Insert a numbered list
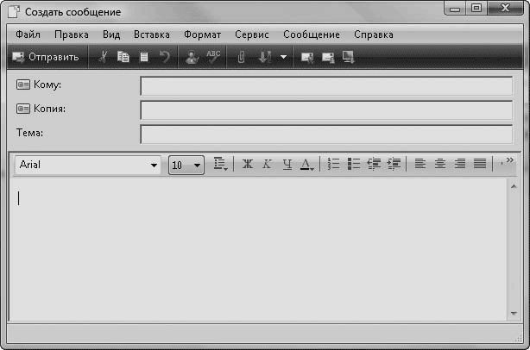The width and height of the screenshot is (530, 350). (335, 164)
